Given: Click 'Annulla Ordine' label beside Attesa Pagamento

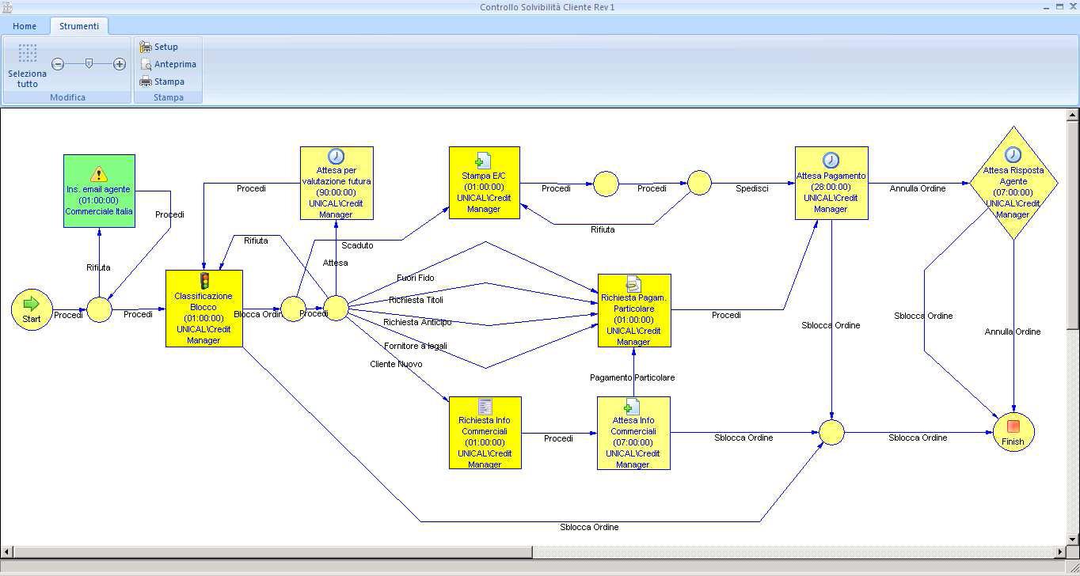Looking at the screenshot, I should (918, 188).
